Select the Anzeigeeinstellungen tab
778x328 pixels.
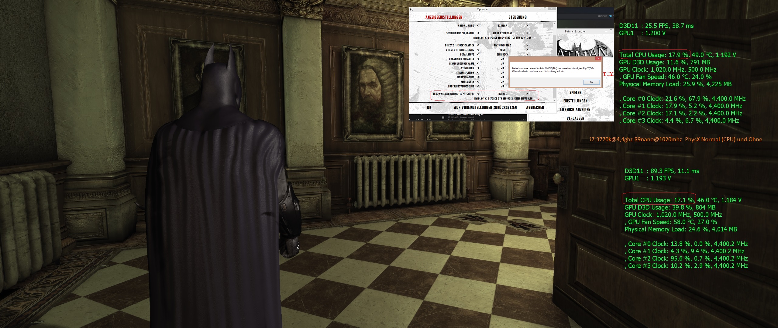444,17
